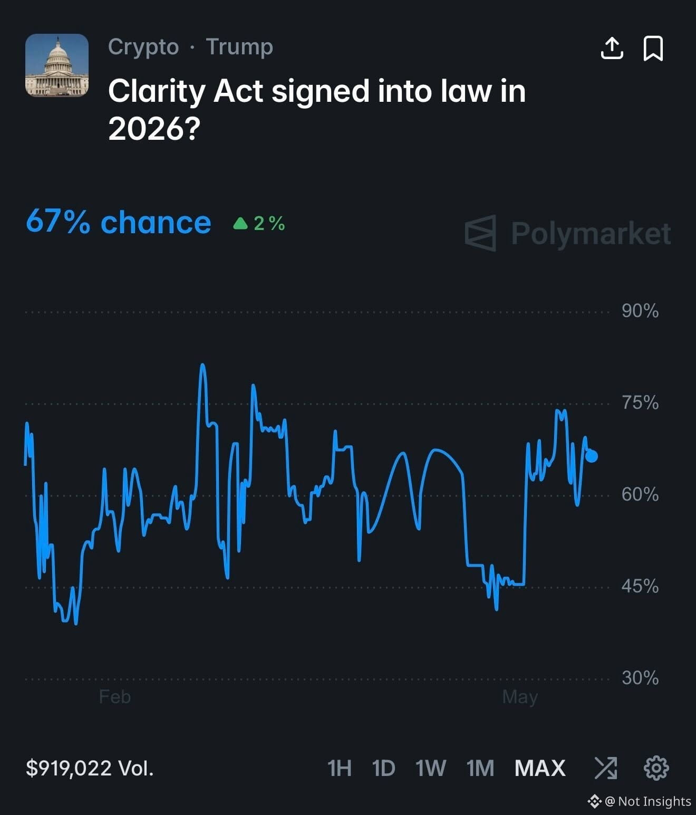Viewport: 696px width, 815px height.
Task: Open the Capitol building market thumbnail
Action: (57, 65)
